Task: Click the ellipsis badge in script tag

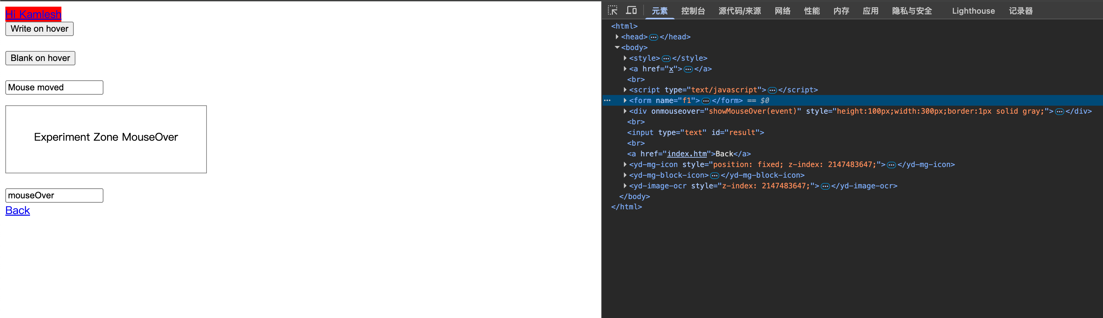Action: pyautogui.click(x=772, y=90)
